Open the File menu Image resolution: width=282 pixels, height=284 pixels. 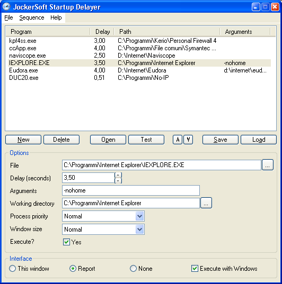(8, 17)
